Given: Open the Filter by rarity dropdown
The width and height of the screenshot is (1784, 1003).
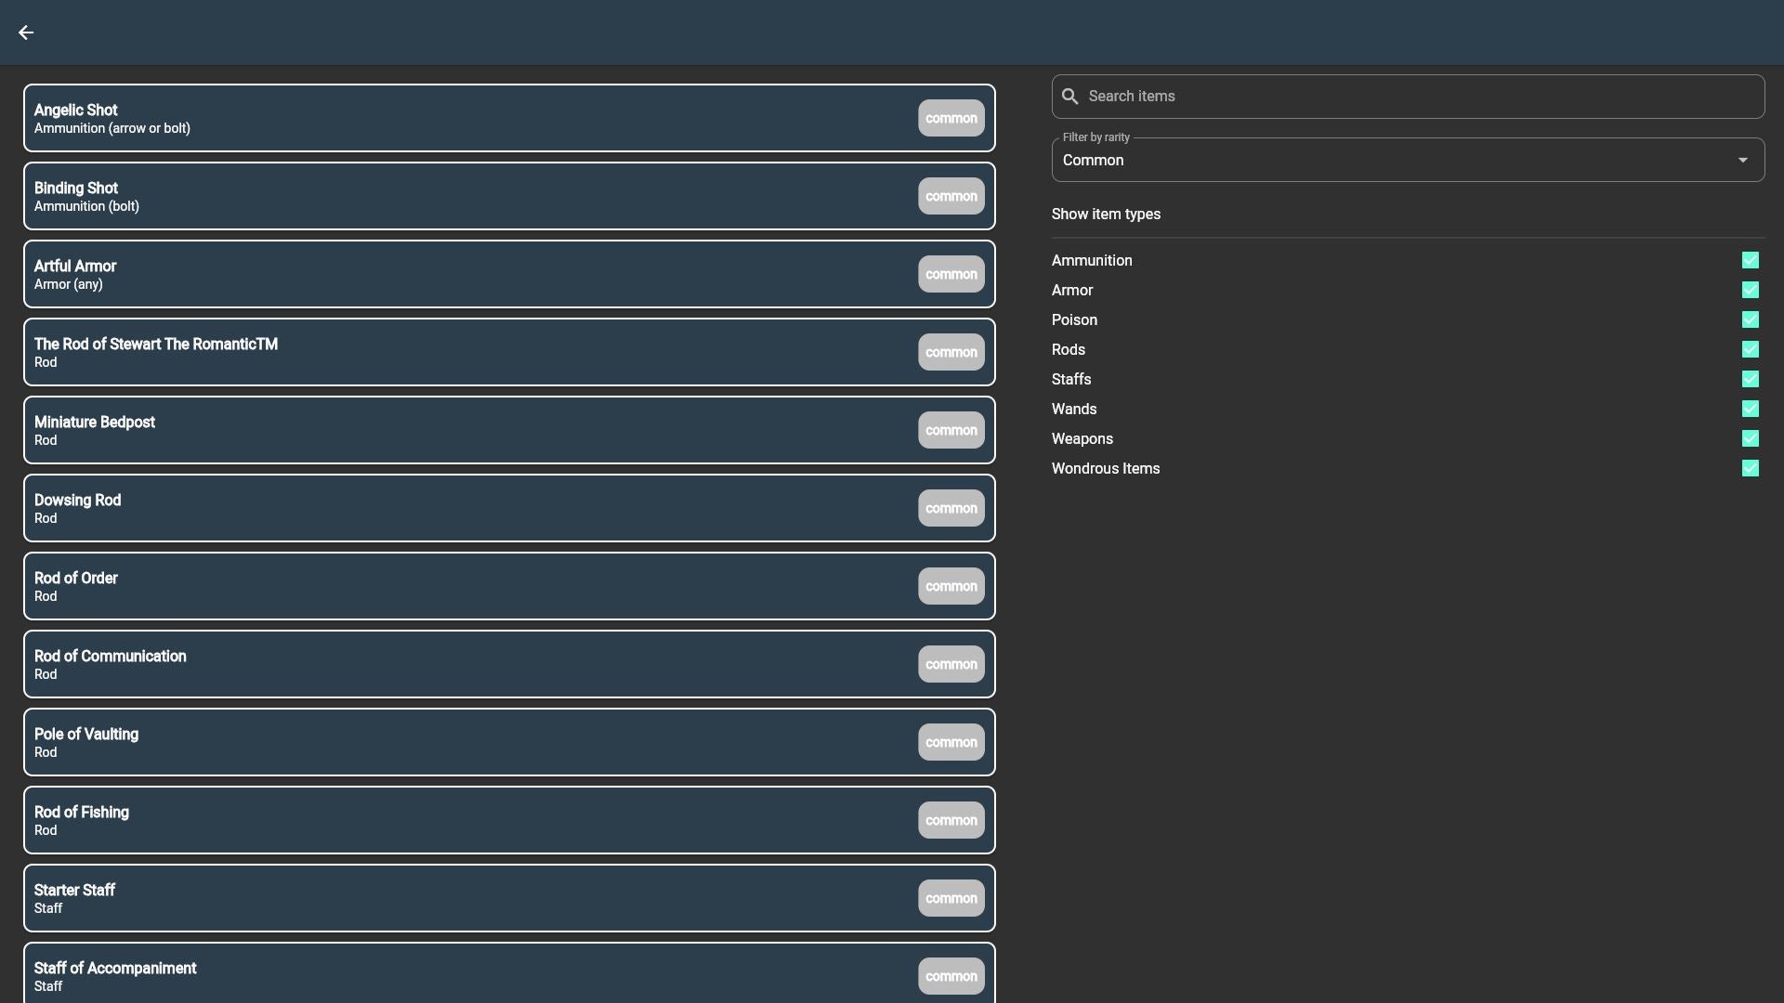Looking at the screenshot, I should 1394,161.
